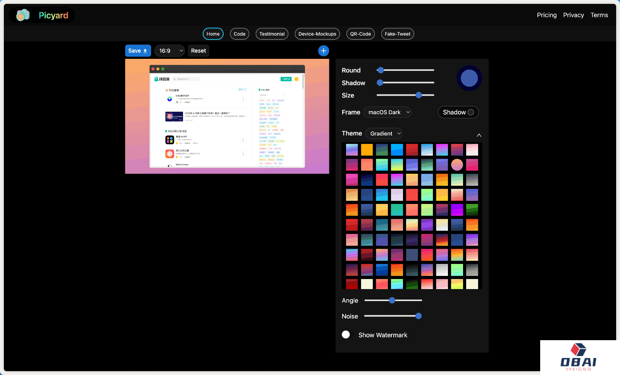Click the blue plus add-image button

[324, 51]
